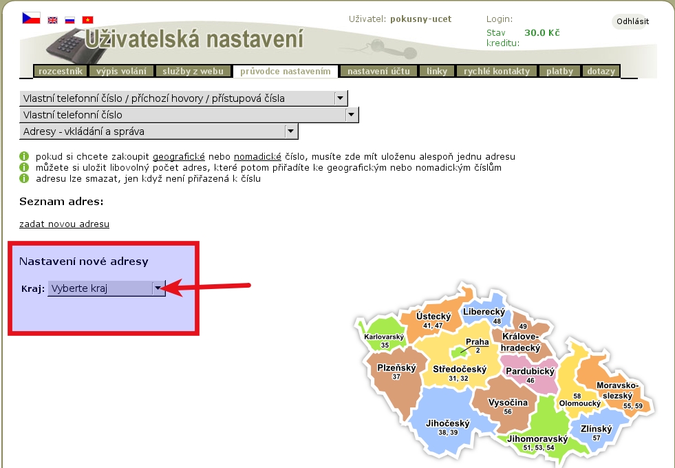The width and height of the screenshot is (675, 468).
Task: Click the 'Odhlásit' logout button
Action: (632, 21)
